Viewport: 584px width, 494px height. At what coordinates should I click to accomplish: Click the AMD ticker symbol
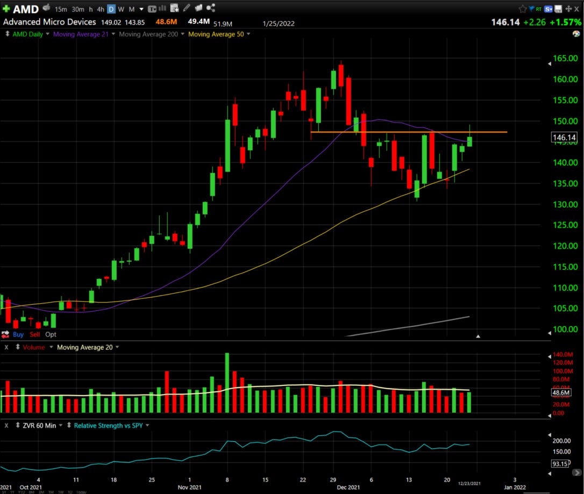[x=26, y=9]
